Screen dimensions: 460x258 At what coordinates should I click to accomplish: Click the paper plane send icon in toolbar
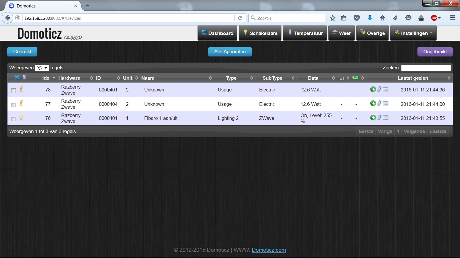[x=395, y=18]
